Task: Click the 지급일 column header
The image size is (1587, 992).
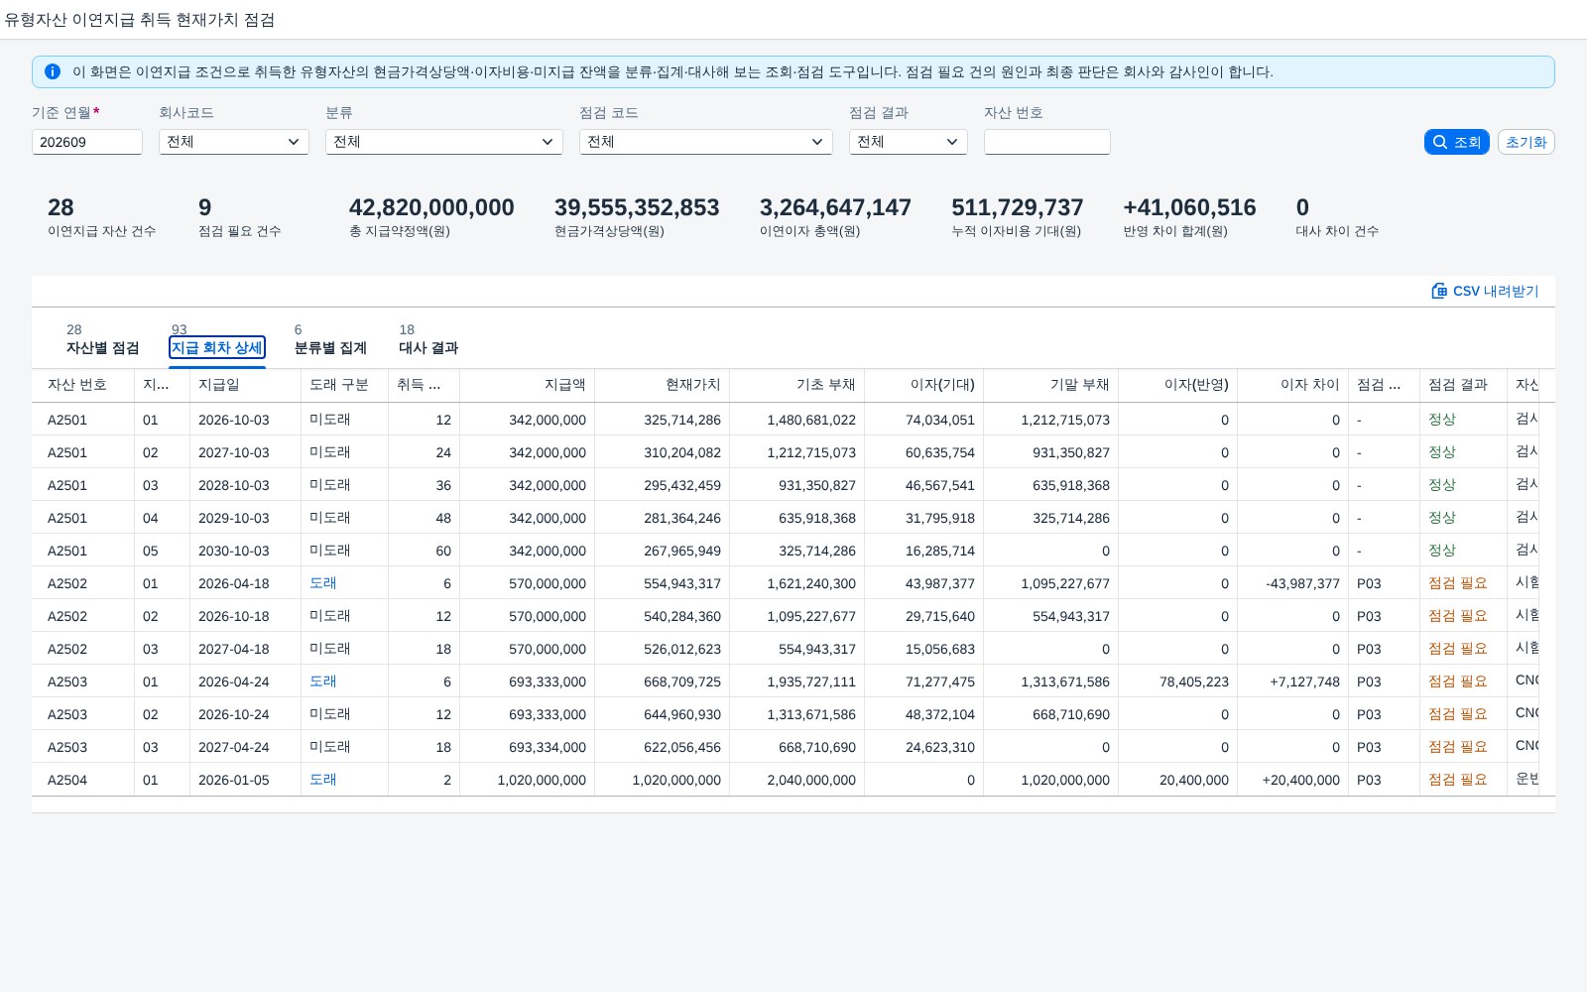Action: [x=245, y=385]
